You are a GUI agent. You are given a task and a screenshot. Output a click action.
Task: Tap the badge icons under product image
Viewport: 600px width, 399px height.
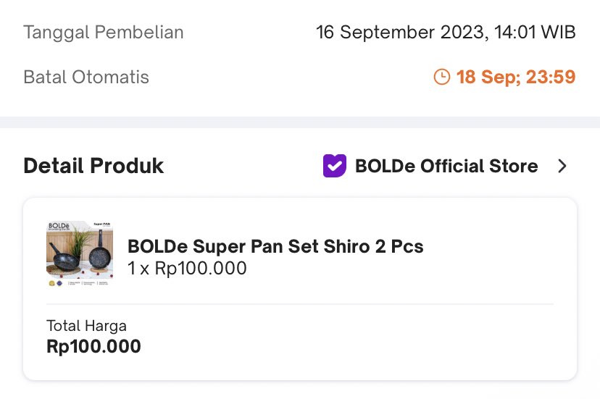[x=56, y=283]
